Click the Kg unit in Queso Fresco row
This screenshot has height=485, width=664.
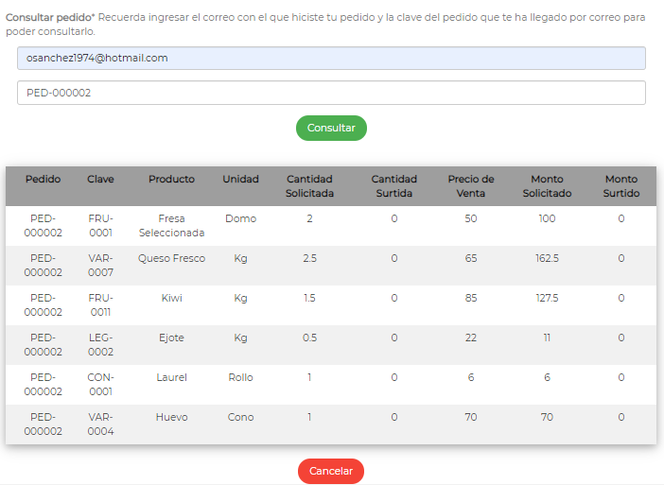pos(240,258)
